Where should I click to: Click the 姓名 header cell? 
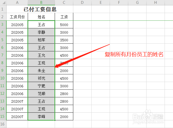[41, 17]
